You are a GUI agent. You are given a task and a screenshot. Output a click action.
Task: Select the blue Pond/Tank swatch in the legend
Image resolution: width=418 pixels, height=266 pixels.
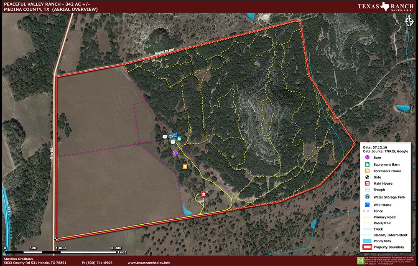click(x=367, y=240)
